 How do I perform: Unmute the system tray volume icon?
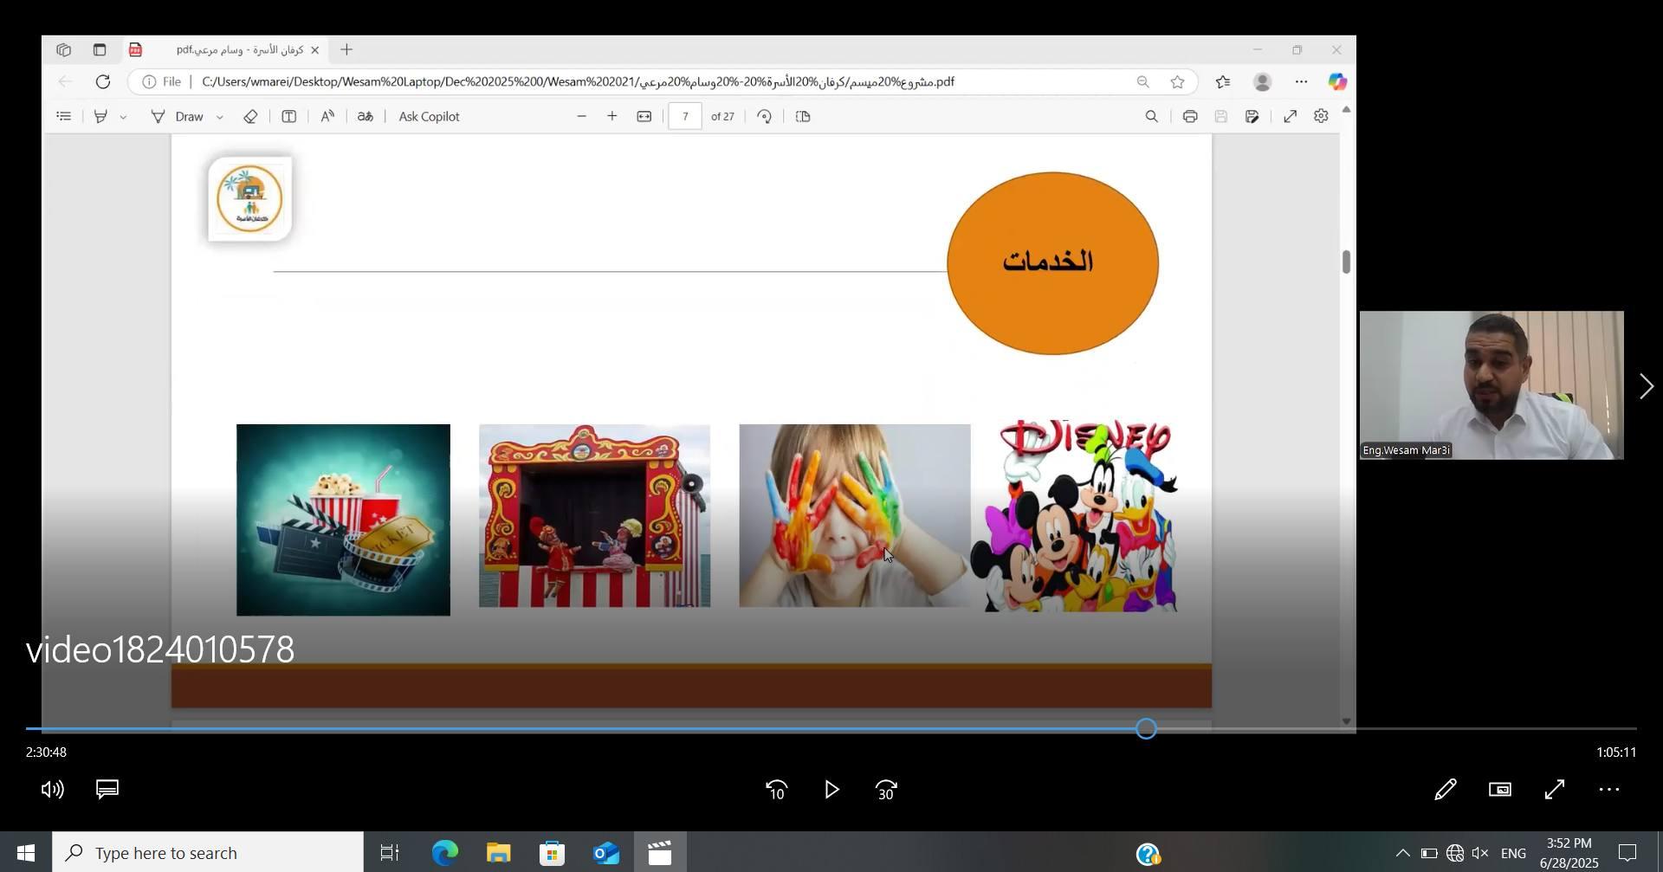tap(1480, 854)
